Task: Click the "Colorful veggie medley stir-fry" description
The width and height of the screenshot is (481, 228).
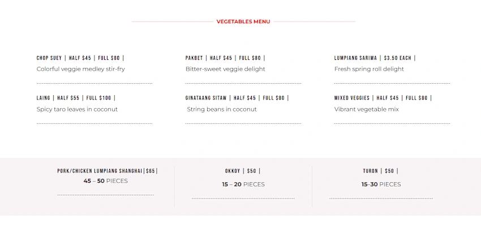Action: 81,69
